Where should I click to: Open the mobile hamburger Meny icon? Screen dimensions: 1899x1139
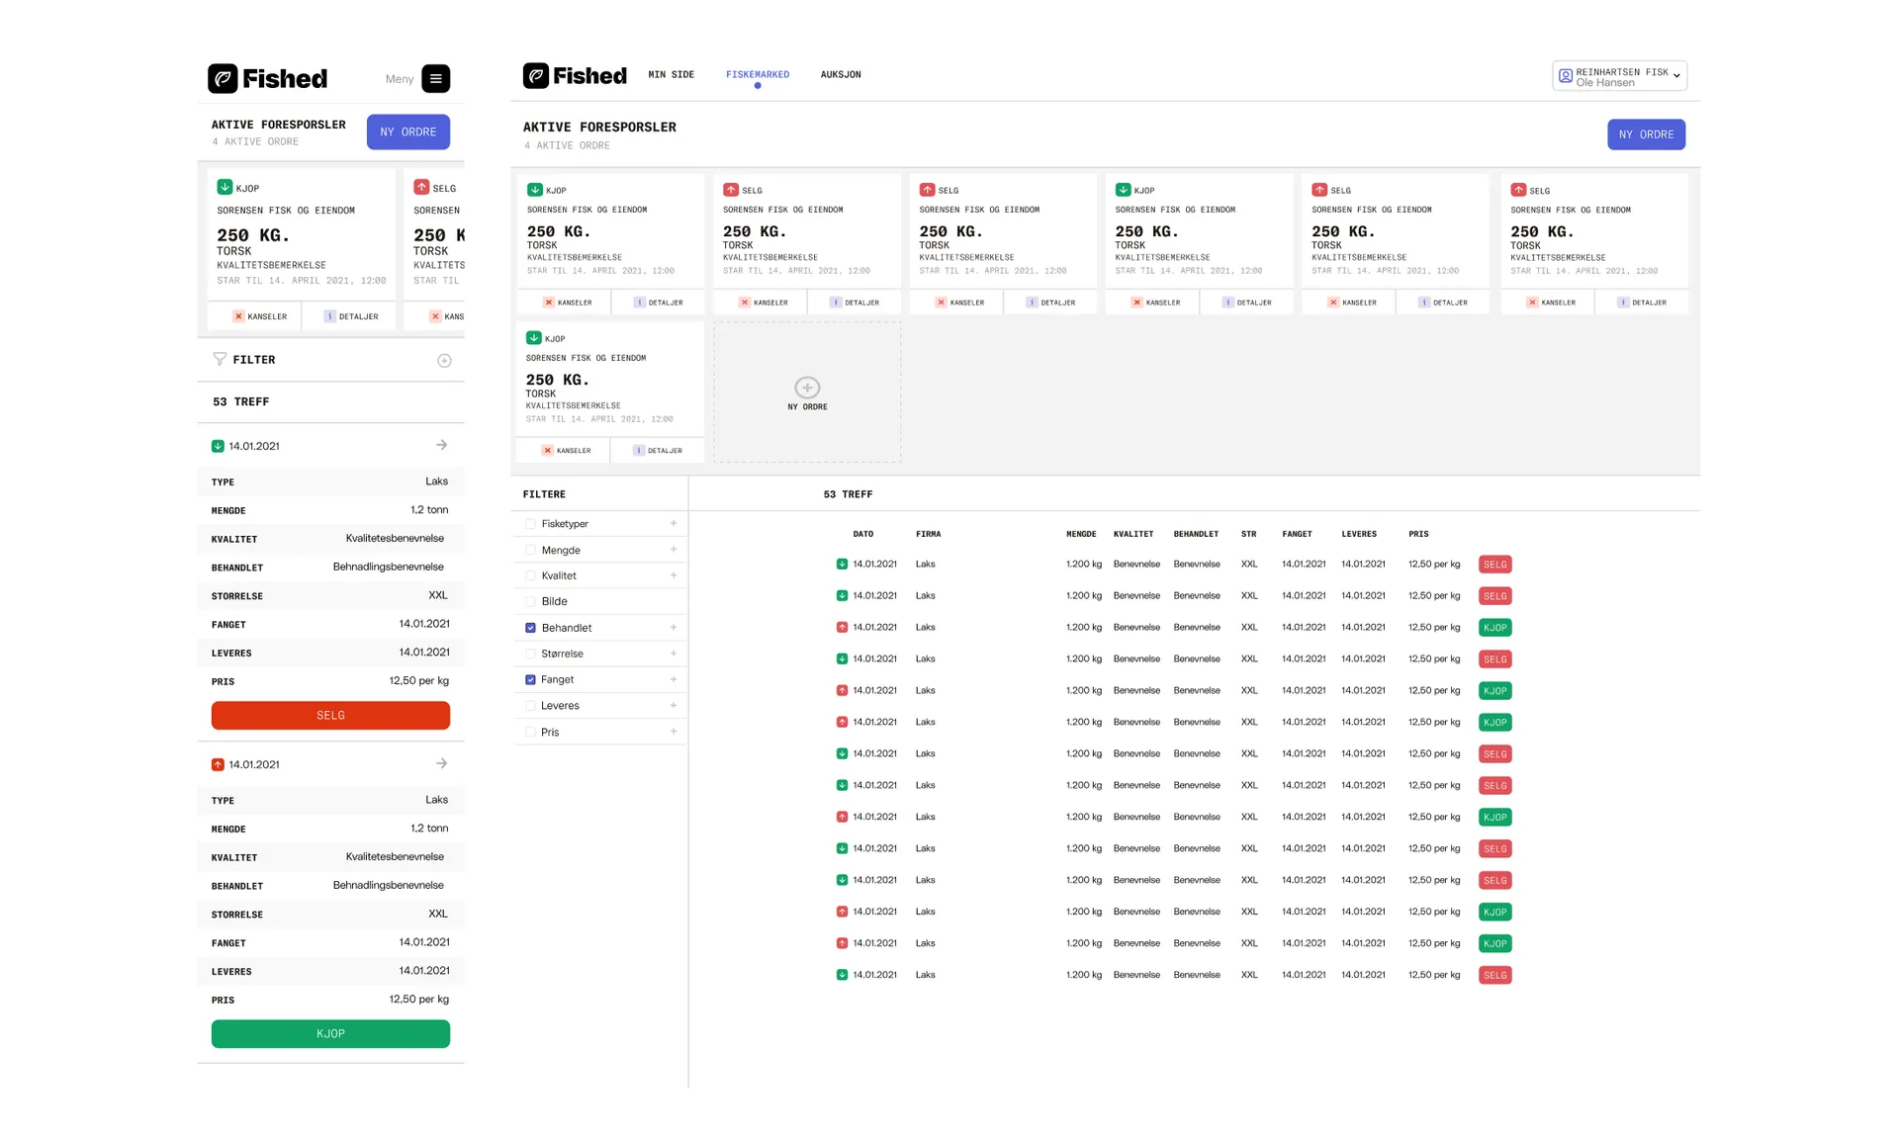(435, 79)
